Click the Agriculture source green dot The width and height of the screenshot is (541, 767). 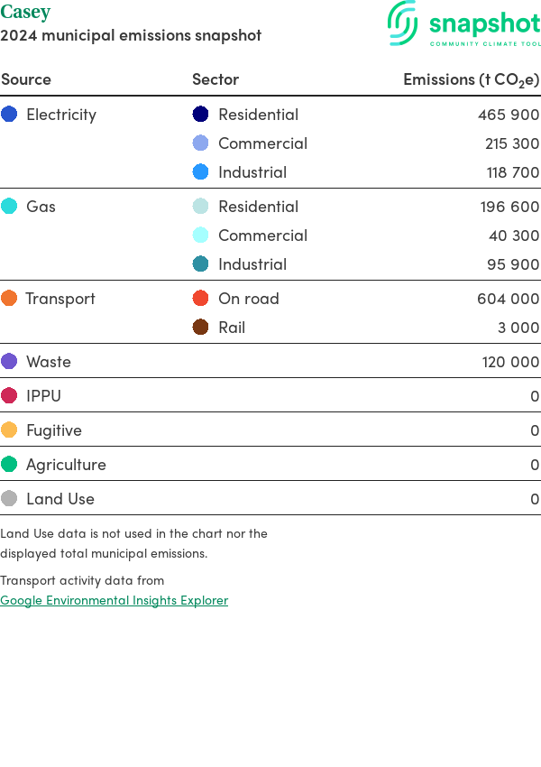pyautogui.click(x=9, y=465)
